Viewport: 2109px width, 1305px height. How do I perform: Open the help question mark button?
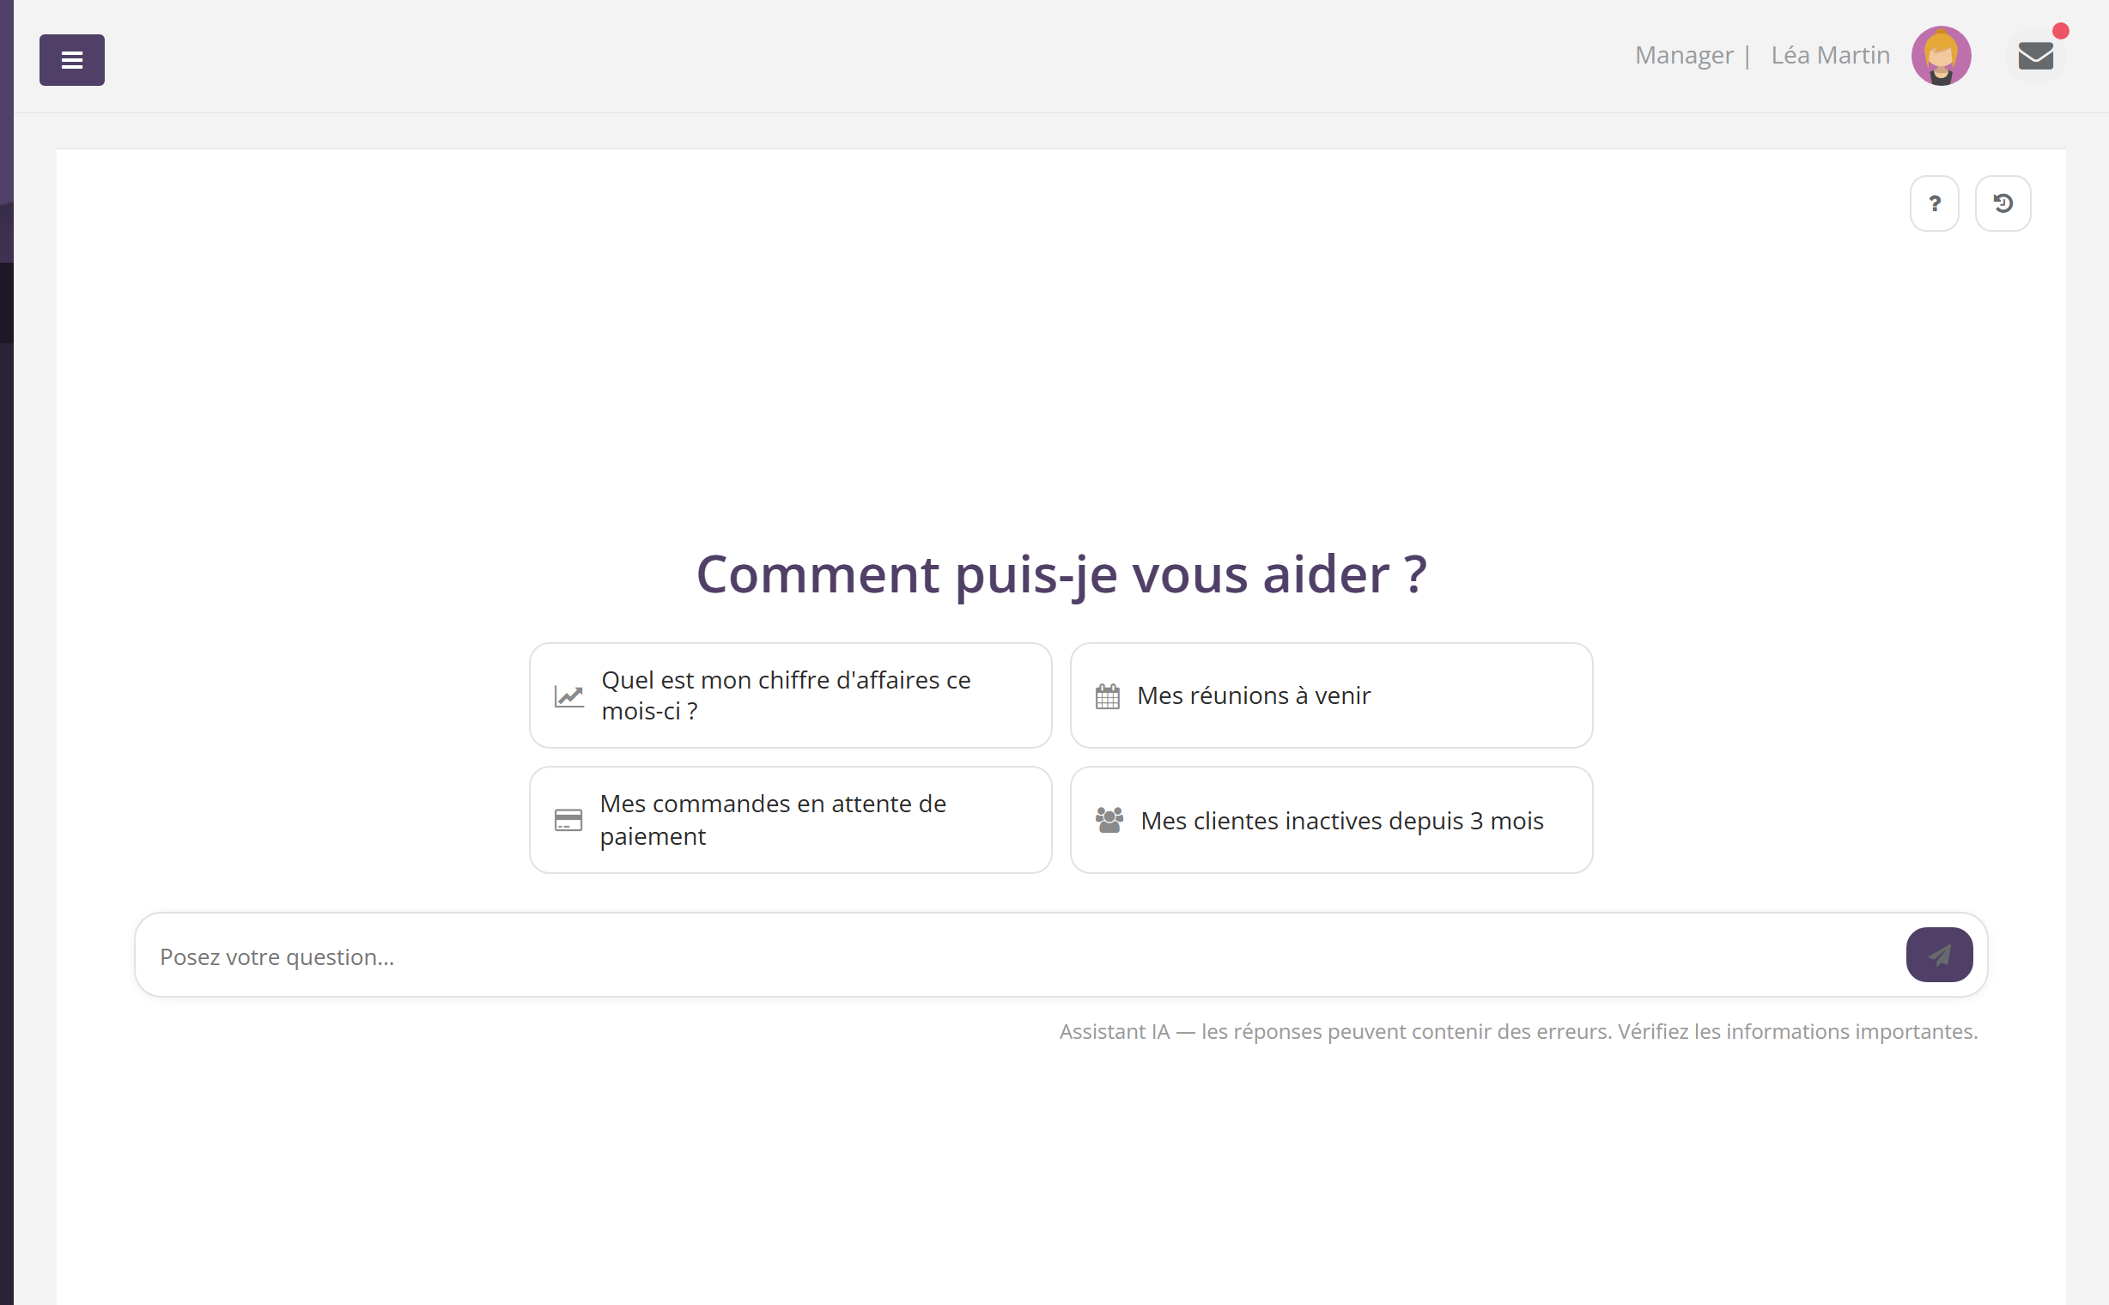point(1934,203)
